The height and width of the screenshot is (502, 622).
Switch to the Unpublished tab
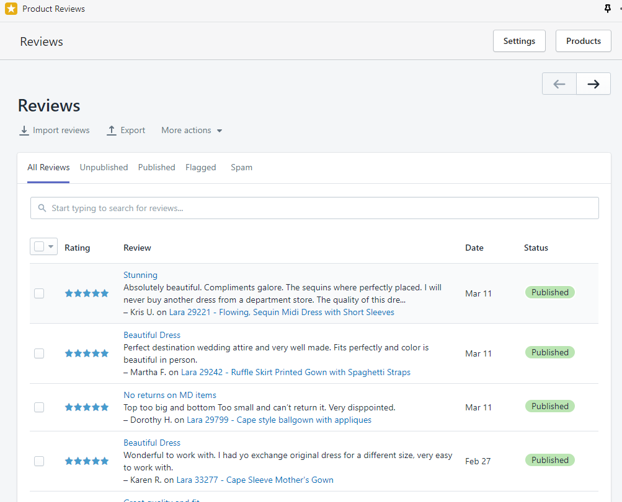(x=104, y=168)
